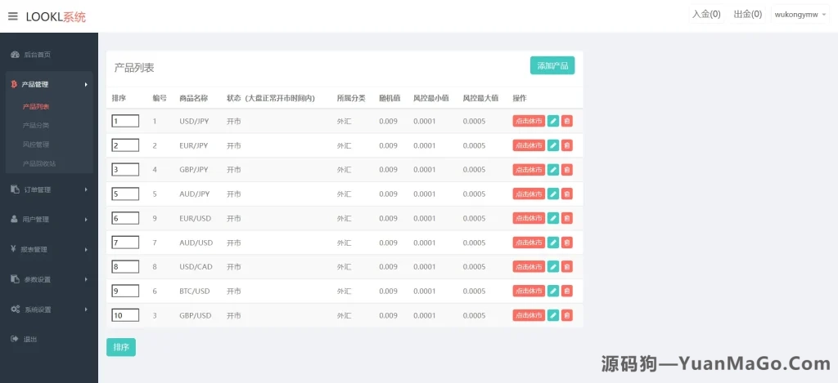This screenshot has height=383, width=838.
Task: Go to 后台首页 dashboard
Action: tap(37, 55)
